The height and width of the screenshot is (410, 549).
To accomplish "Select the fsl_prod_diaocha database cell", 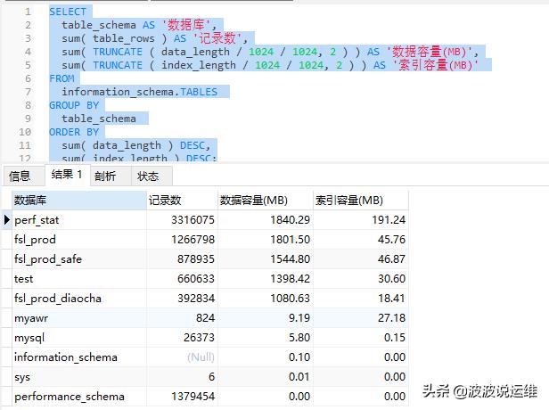I will [x=79, y=299].
